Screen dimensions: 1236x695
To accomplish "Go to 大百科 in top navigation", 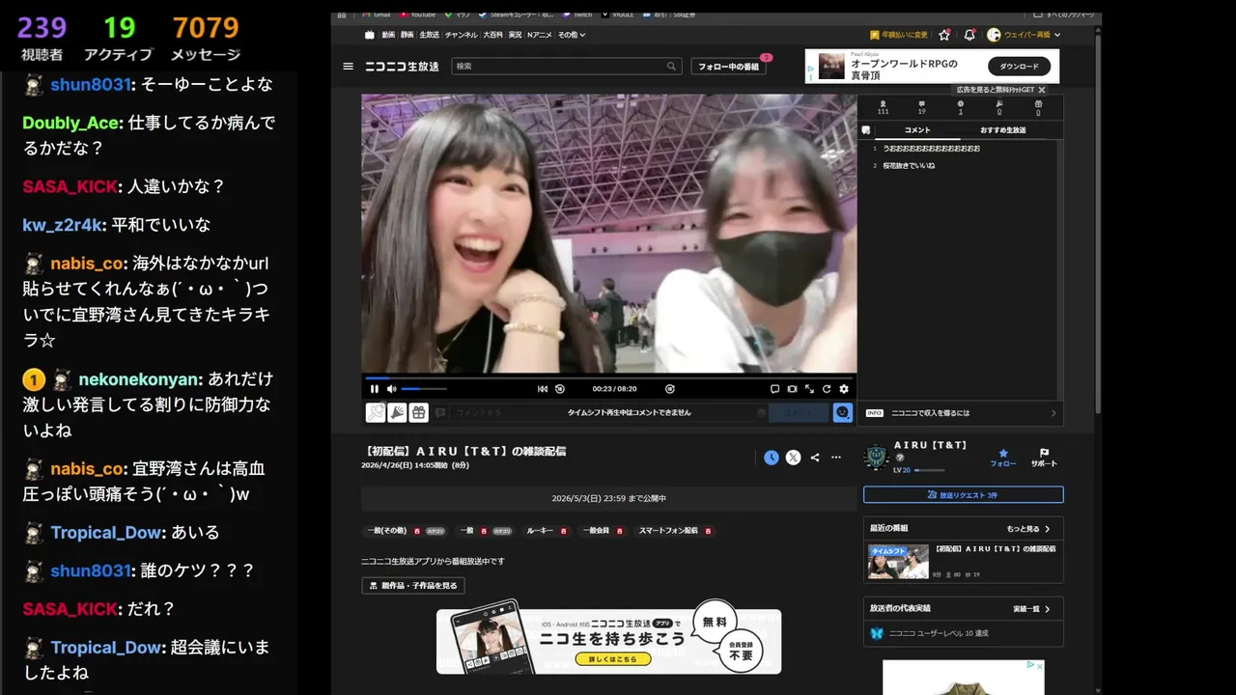I will tap(492, 35).
